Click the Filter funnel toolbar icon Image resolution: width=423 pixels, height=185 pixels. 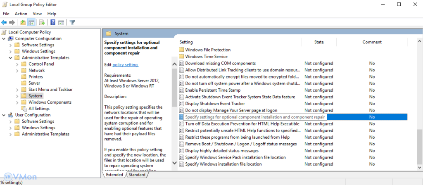72,22
